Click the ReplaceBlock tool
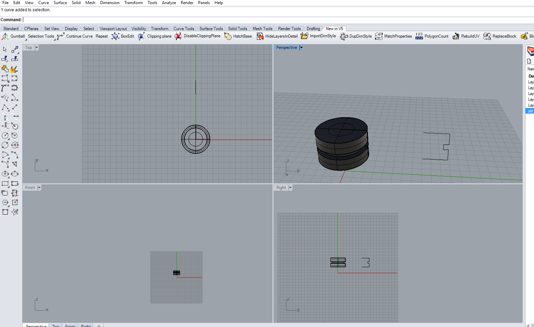Viewport: 534px width, 327px height. pos(500,36)
